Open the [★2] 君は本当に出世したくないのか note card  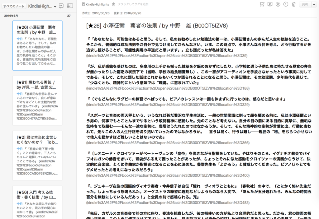pos(37,156)
